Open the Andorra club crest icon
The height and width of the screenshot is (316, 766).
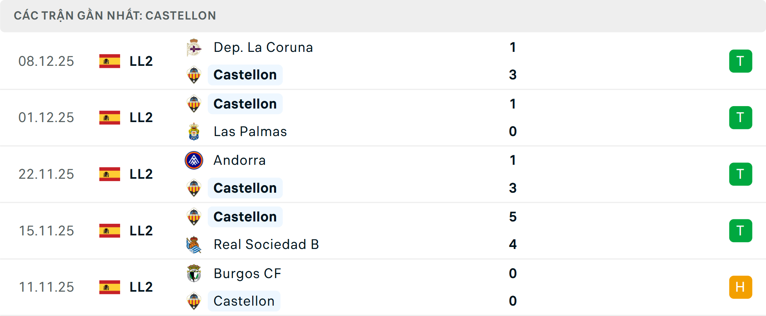tap(194, 160)
